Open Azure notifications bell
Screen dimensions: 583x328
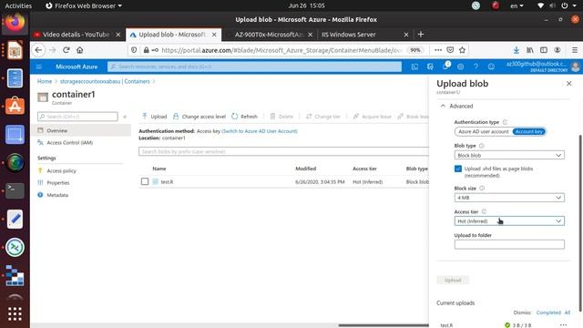[x=445, y=67]
